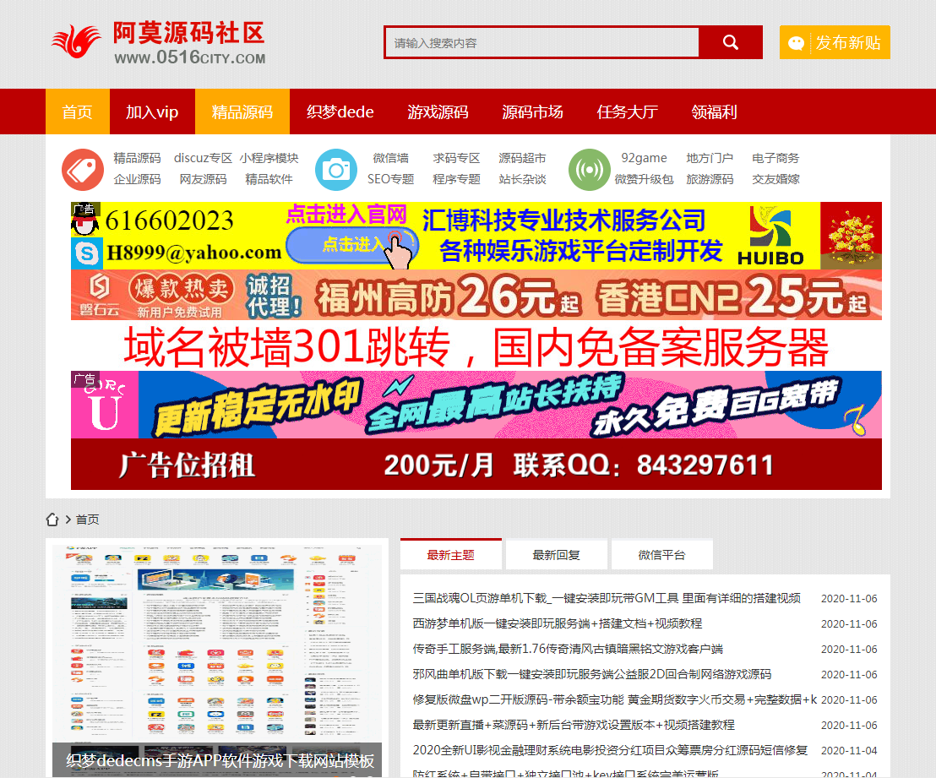Viewport: 936px width, 778px height.
Task: Click the QQ penguin icon in banner
Action: (x=84, y=222)
